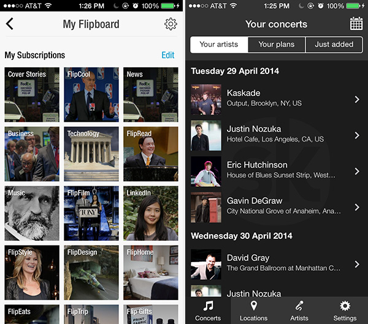Screen dimensions: 368x324
Task: Tap the 'My Flipboard' title
Action: 91,24
